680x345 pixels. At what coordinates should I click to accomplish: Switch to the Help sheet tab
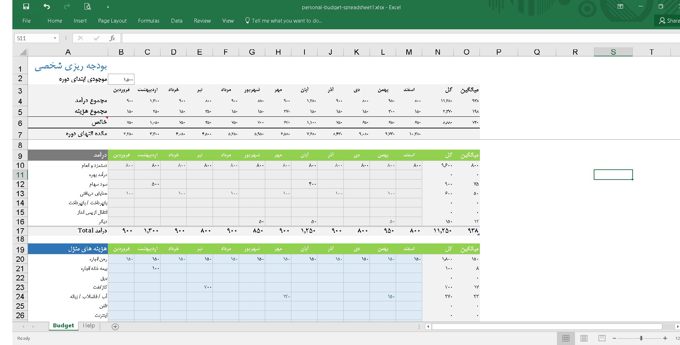(89, 326)
